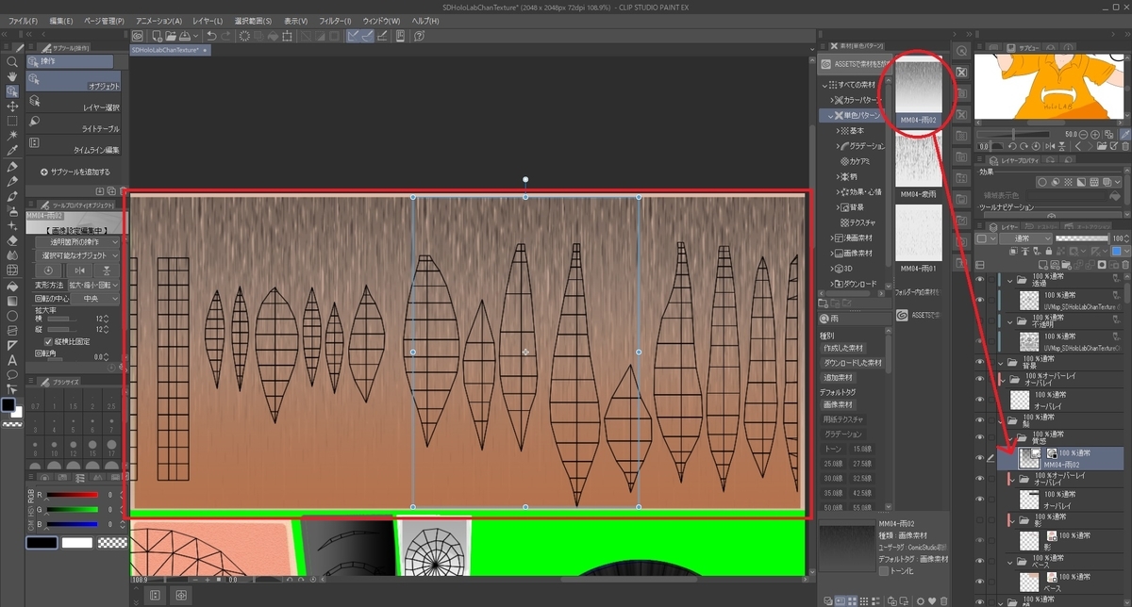This screenshot has width=1132, height=607.
Task: Toggle visibility of the 影 layer
Action: (x=979, y=541)
